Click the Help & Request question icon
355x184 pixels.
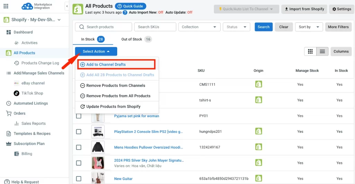7,182
